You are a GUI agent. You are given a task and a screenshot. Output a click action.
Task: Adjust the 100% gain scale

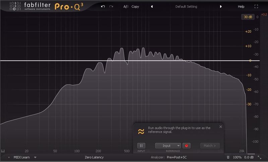237,157
